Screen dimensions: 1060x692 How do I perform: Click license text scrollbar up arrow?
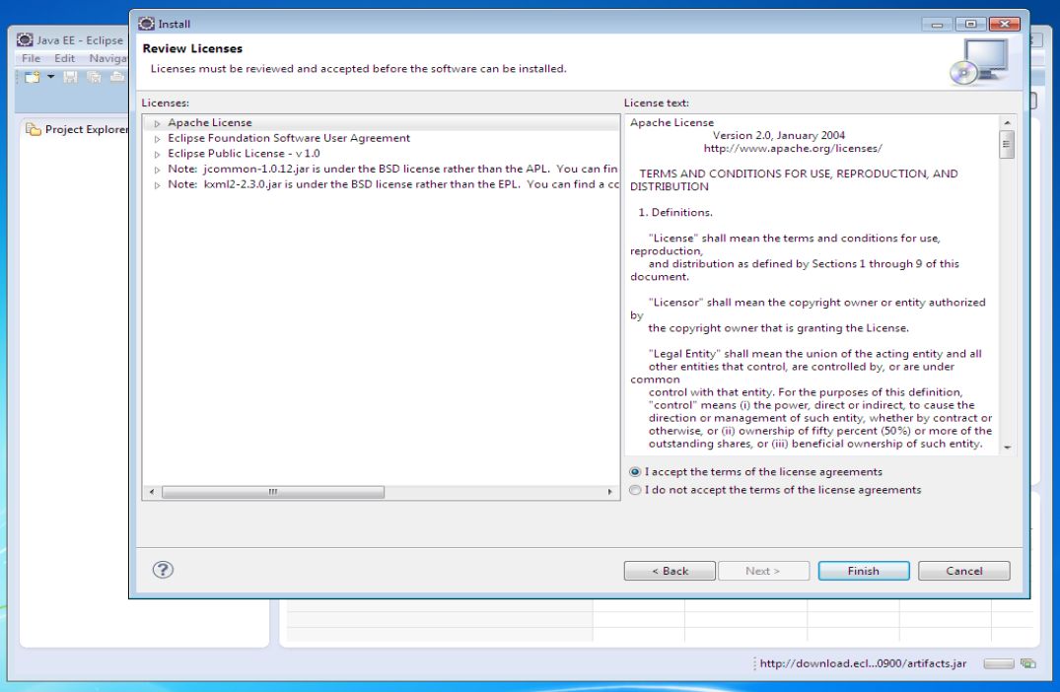(x=1008, y=122)
